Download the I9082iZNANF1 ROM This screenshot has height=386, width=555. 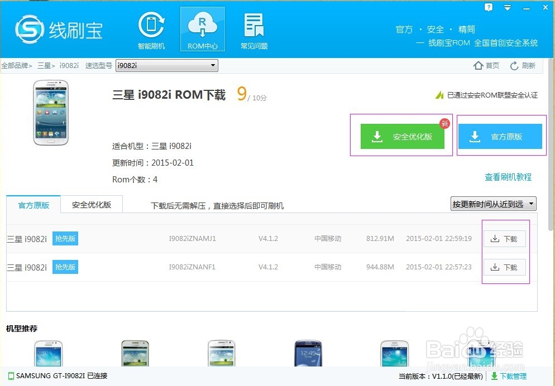click(x=504, y=267)
